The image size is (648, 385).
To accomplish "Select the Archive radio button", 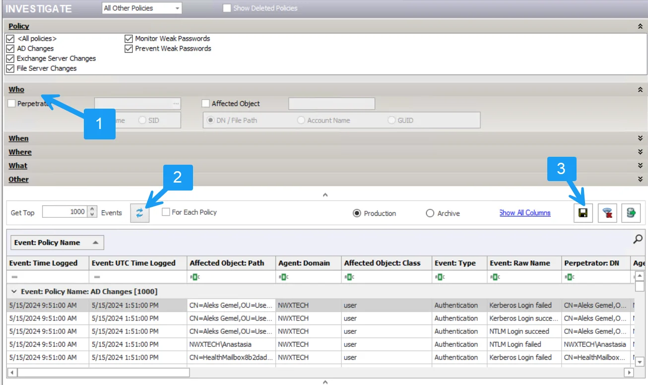I will point(430,213).
